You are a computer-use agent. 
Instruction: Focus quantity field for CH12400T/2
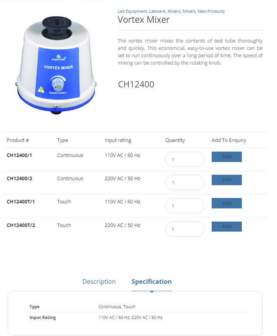coord(185,229)
